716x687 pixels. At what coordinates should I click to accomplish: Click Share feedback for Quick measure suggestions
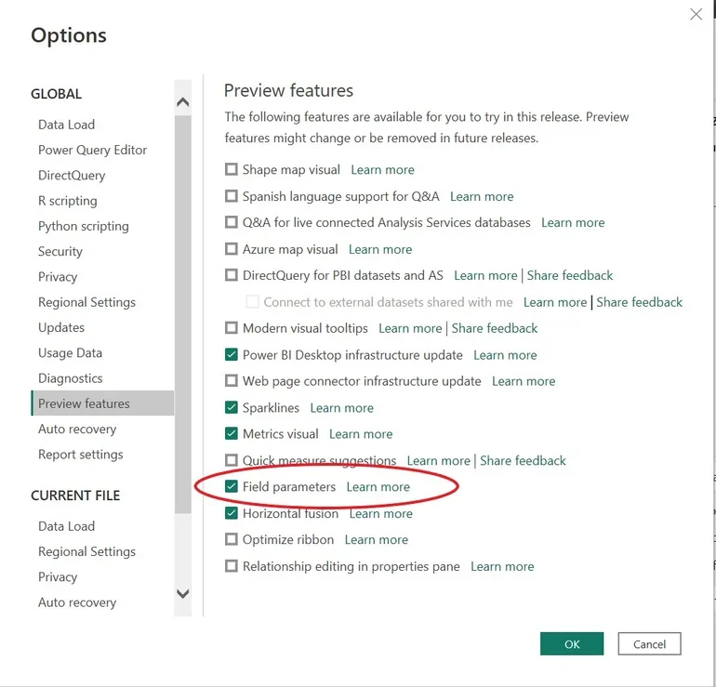click(523, 460)
